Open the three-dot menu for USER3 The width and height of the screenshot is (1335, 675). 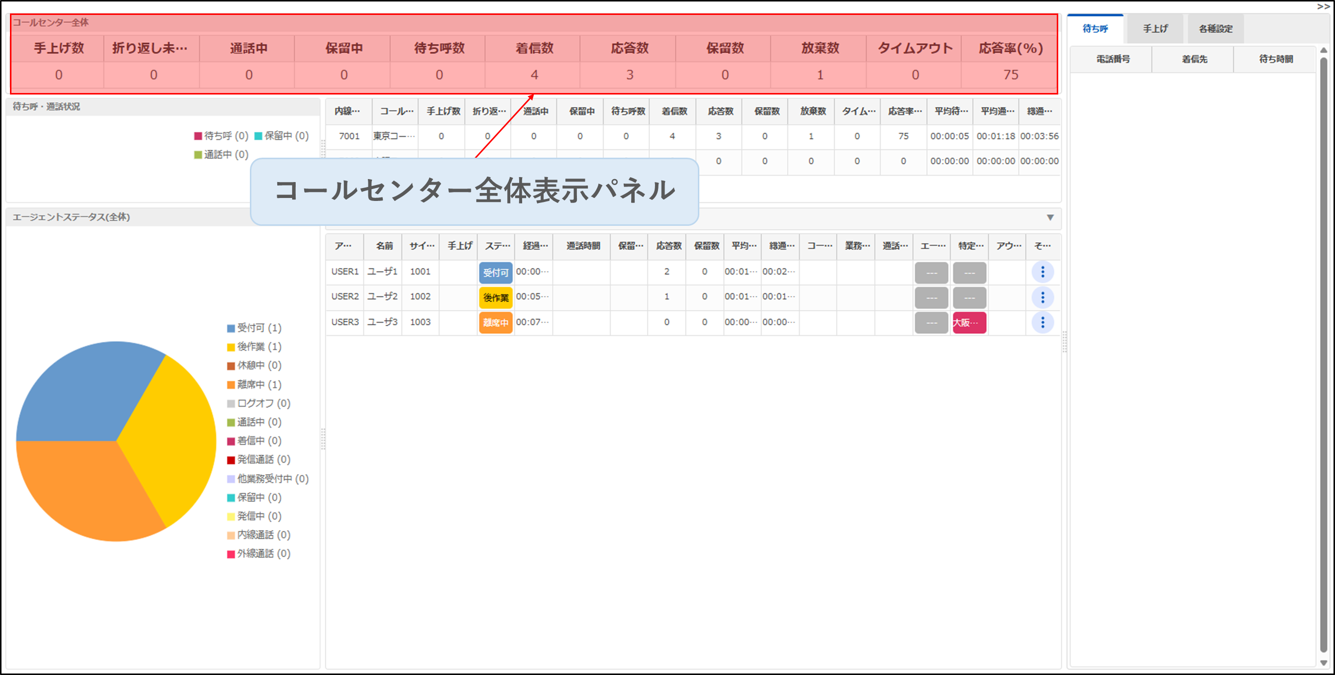coord(1042,322)
